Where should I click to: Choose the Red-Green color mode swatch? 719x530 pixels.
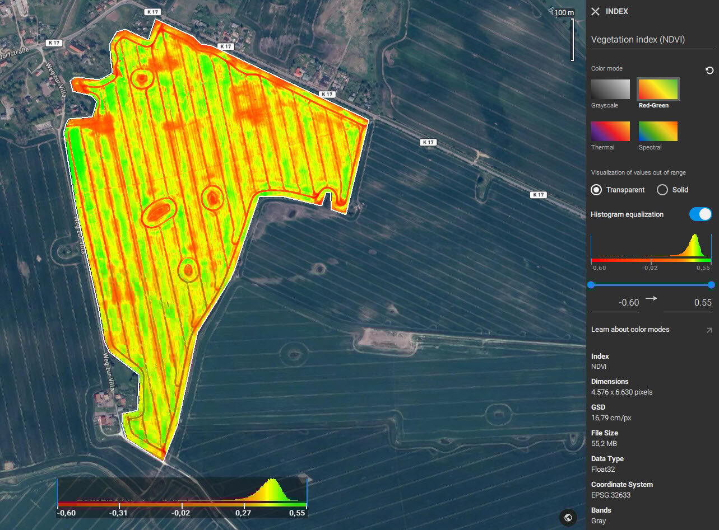point(658,89)
